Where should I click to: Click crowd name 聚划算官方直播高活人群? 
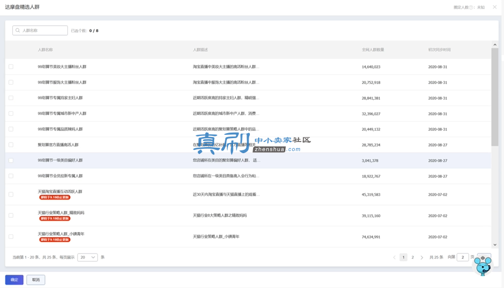(58, 145)
